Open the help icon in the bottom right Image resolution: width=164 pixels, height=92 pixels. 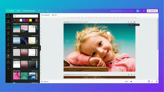click(x=157, y=82)
